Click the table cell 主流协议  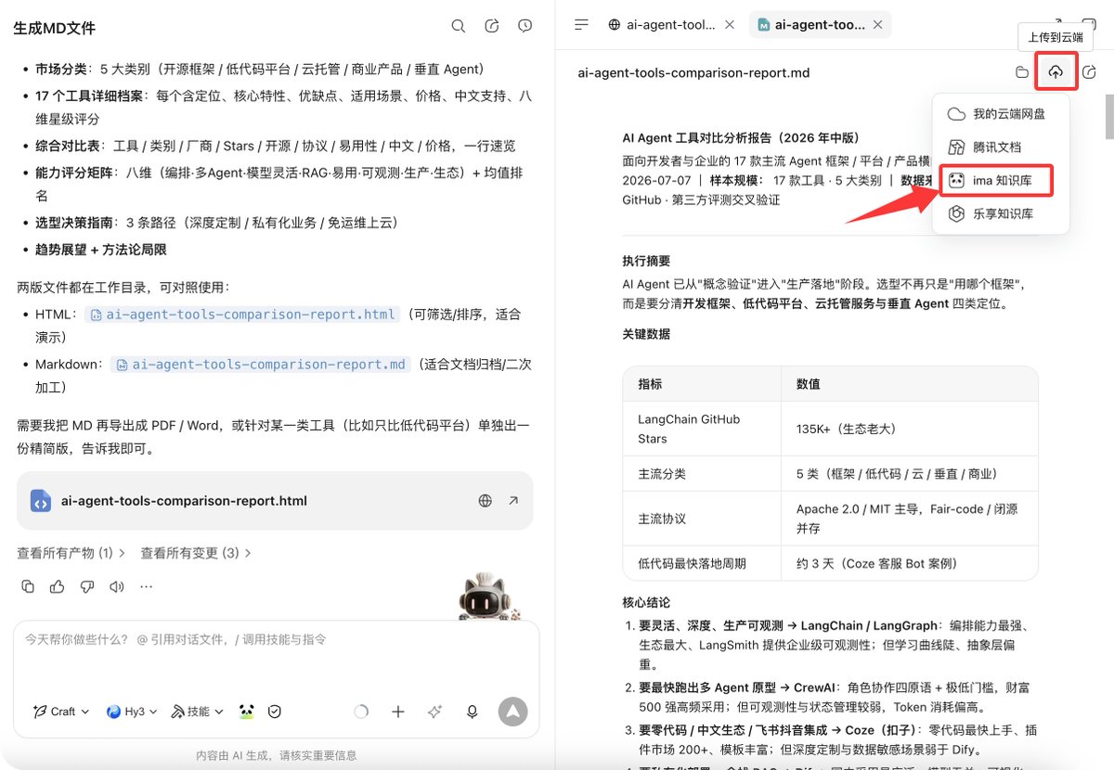point(703,519)
